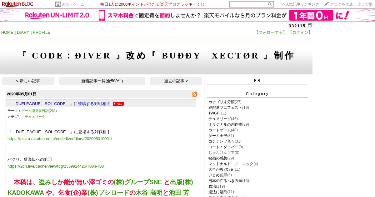375x197 pixels.
Task: Click the Rakuten BLOG logo
Action: pos(17,4)
